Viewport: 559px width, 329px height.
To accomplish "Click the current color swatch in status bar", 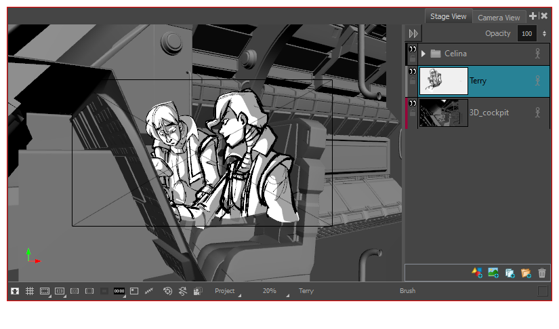I will (x=543, y=291).
